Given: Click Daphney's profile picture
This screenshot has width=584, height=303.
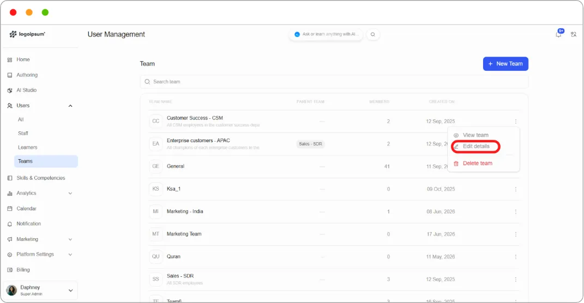Looking at the screenshot, I should [x=11, y=290].
